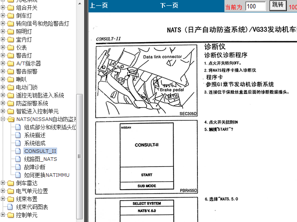Image resolution: width=297 pixels, height=222 pixels.
Task: Click the 故障诊断 page icon
Action: point(18,167)
